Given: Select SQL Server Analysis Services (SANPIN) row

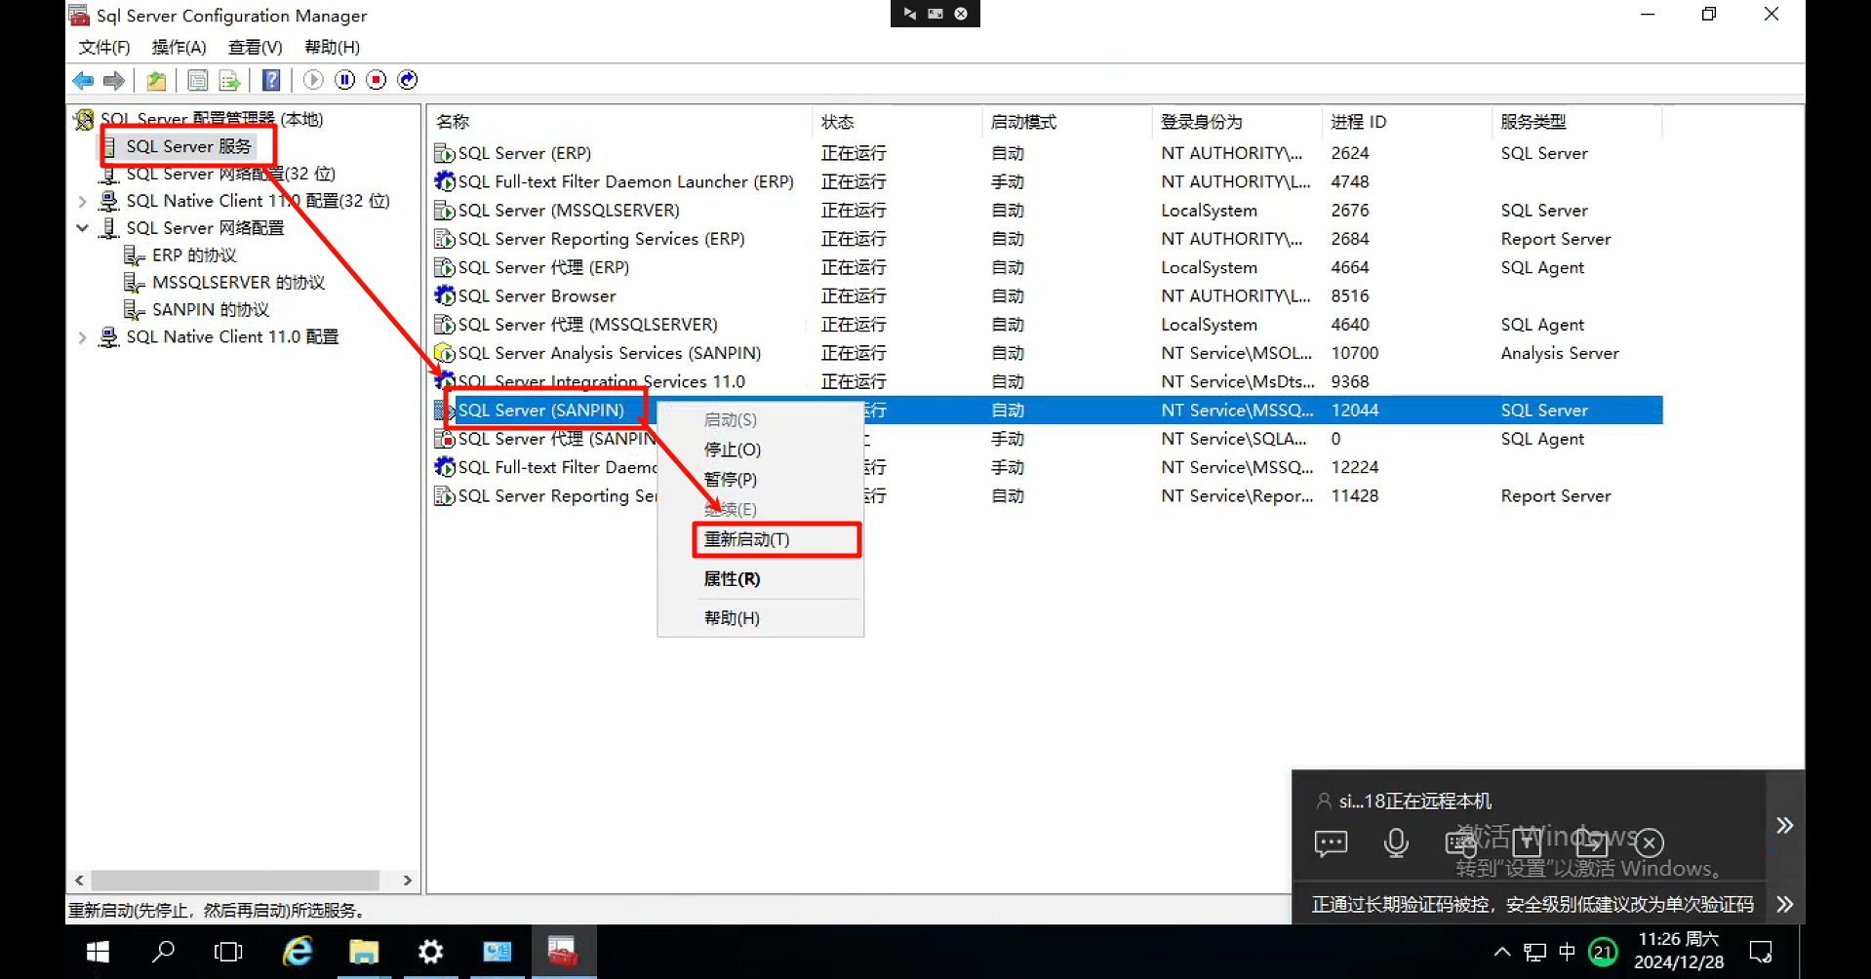Looking at the screenshot, I should pos(1047,353).
